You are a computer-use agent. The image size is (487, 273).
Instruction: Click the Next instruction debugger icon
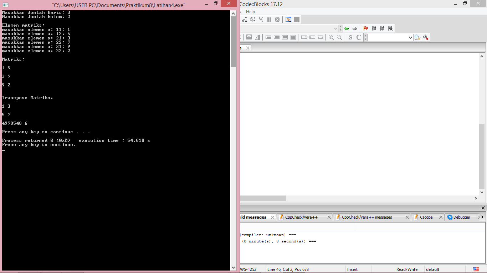[x=252, y=20]
